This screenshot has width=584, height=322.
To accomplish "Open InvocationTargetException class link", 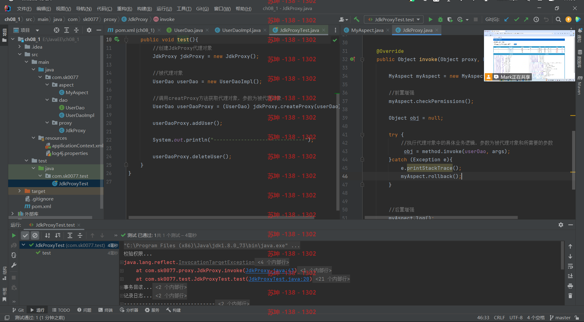I will pyautogui.click(x=216, y=262).
